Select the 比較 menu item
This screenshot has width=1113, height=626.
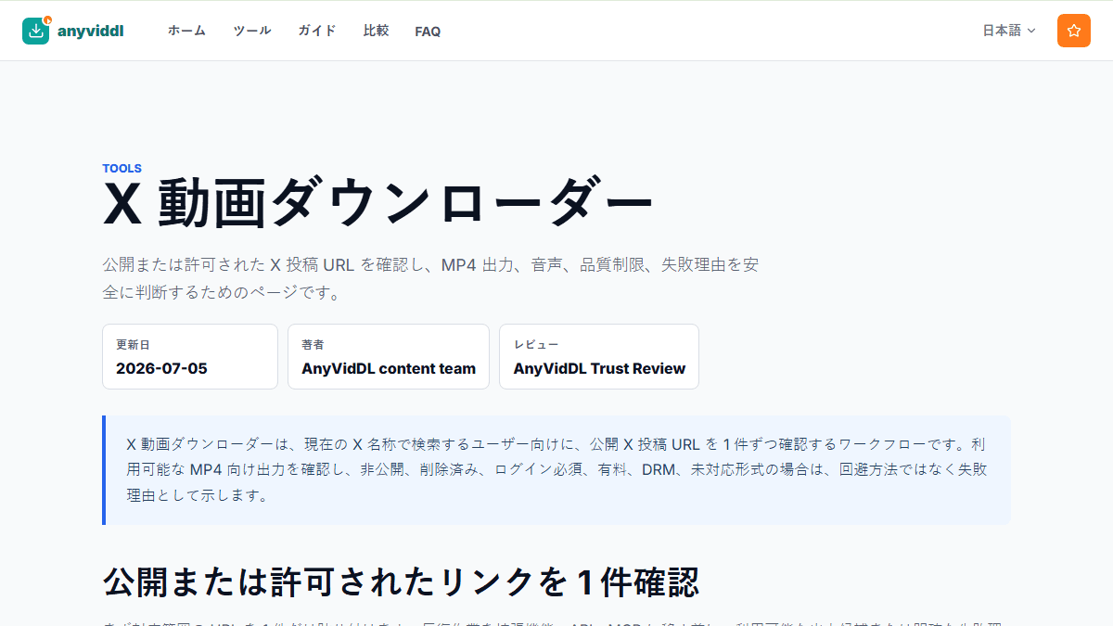point(376,31)
